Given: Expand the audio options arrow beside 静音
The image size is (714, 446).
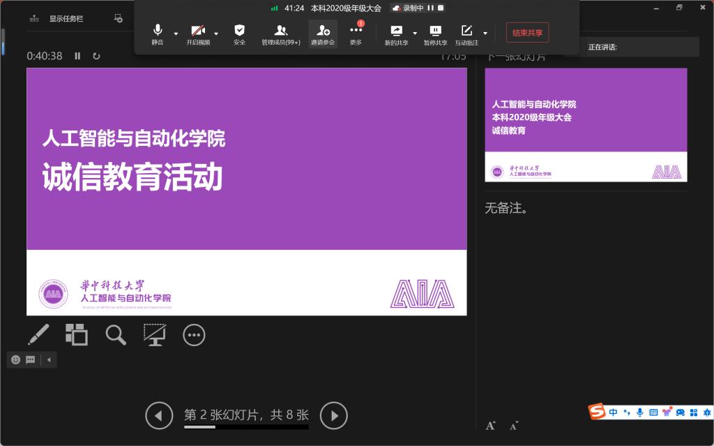Looking at the screenshot, I should coord(176,34).
